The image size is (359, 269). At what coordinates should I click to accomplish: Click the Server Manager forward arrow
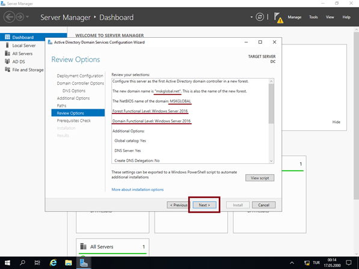[x=20, y=17]
